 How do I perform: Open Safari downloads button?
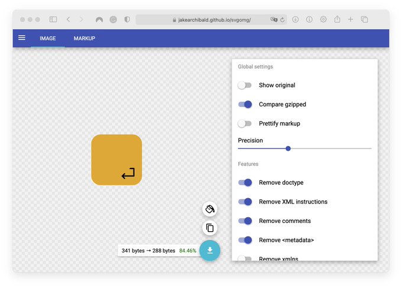[296, 20]
